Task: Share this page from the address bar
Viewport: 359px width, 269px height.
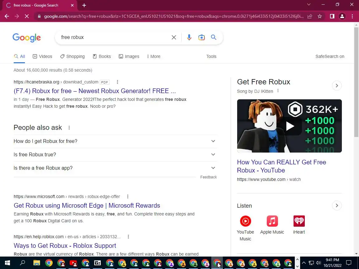Action: pyautogui.click(x=309, y=16)
